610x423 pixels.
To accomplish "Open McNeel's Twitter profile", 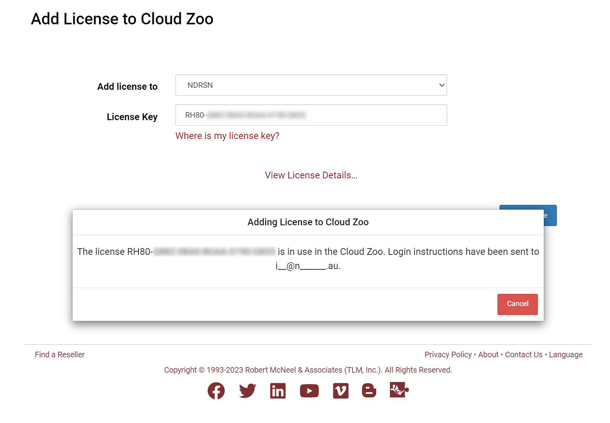I will tap(247, 391).
